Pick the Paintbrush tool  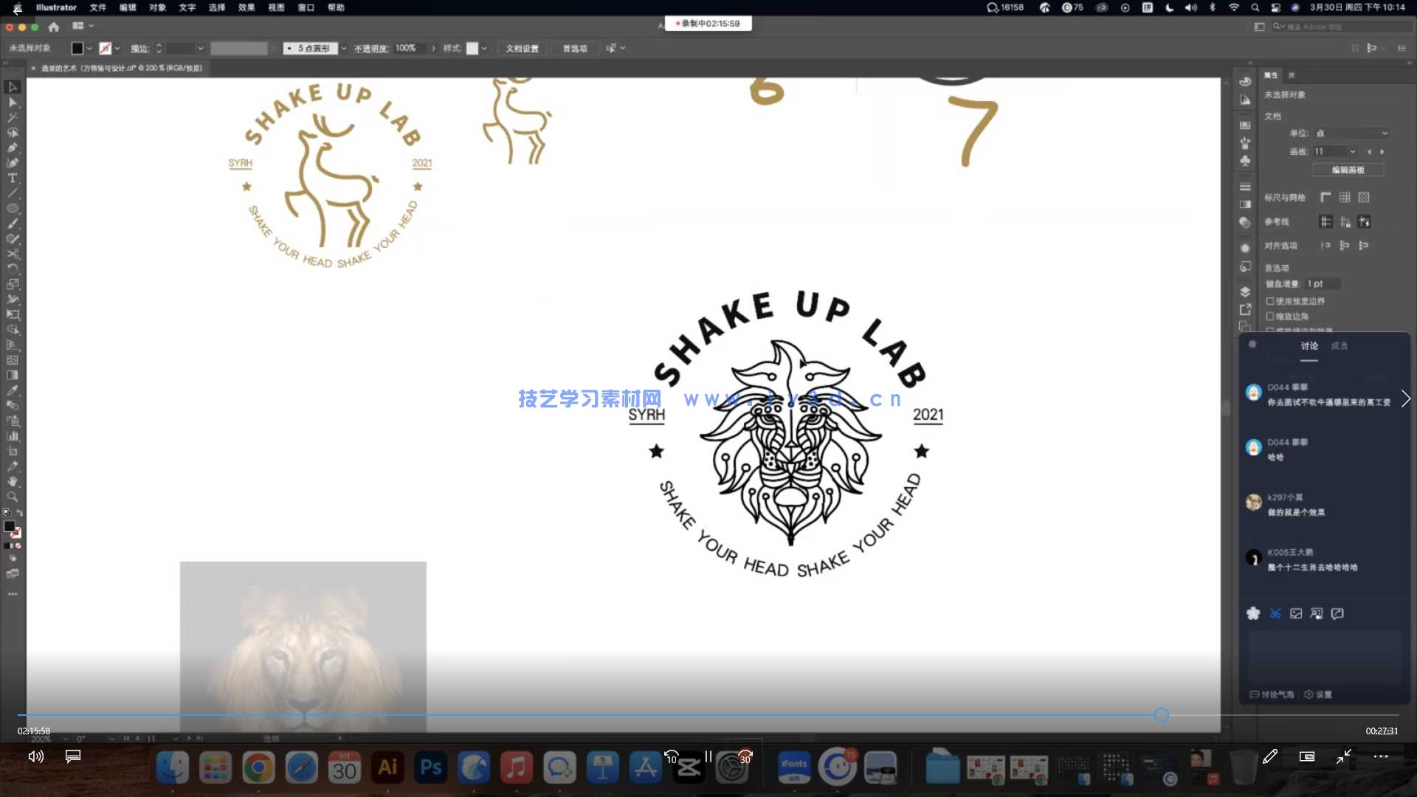(13, 224)
